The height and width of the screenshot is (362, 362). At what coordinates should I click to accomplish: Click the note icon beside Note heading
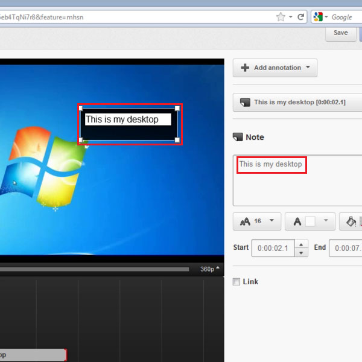coord(238,137)
